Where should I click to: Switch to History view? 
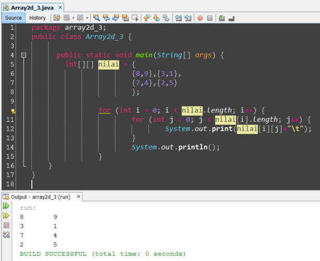pos(38,18)
